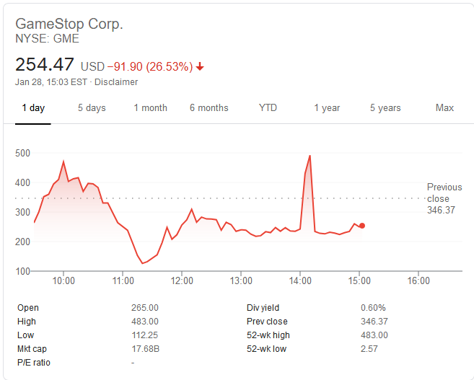Switch to the 5 days tab

[92, 108]
